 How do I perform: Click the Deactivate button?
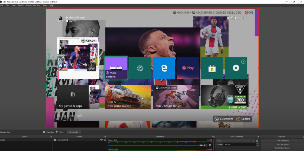[74, 132]
